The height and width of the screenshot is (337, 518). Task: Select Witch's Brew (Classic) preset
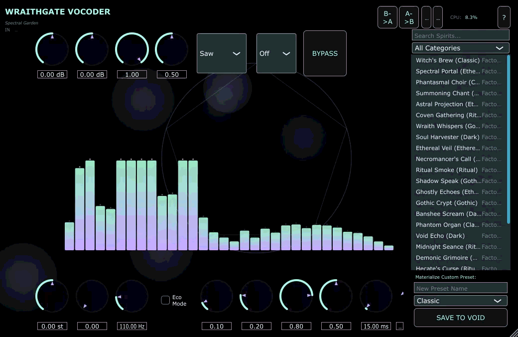459,60
